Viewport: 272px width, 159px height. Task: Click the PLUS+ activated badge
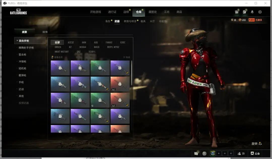[x=255, y=20]
